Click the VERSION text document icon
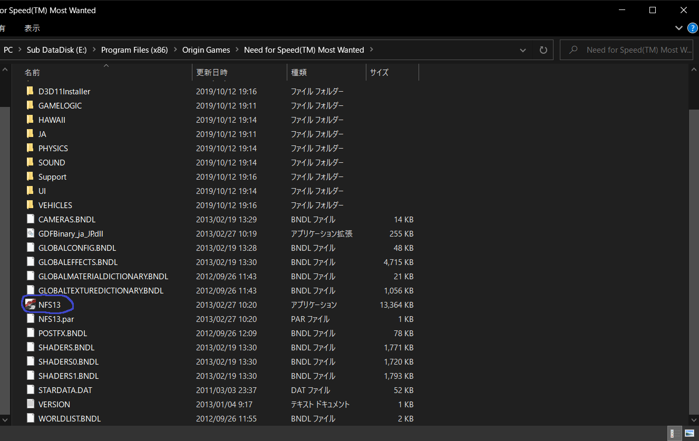 (30, 404)
